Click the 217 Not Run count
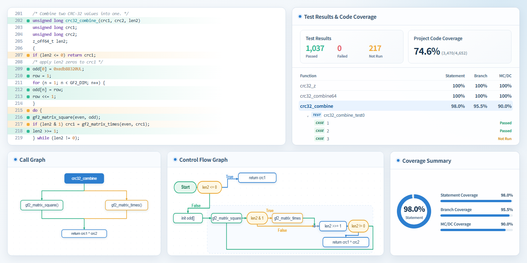The image size is (527, 263). tap(375, 49)
